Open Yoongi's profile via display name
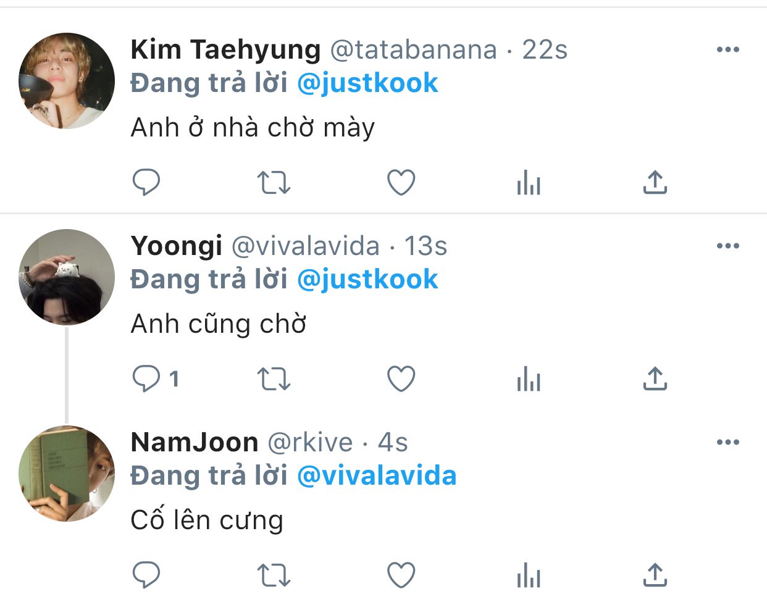Image resolution: width=767 pixels, height=602 pixels. [177, 246]
